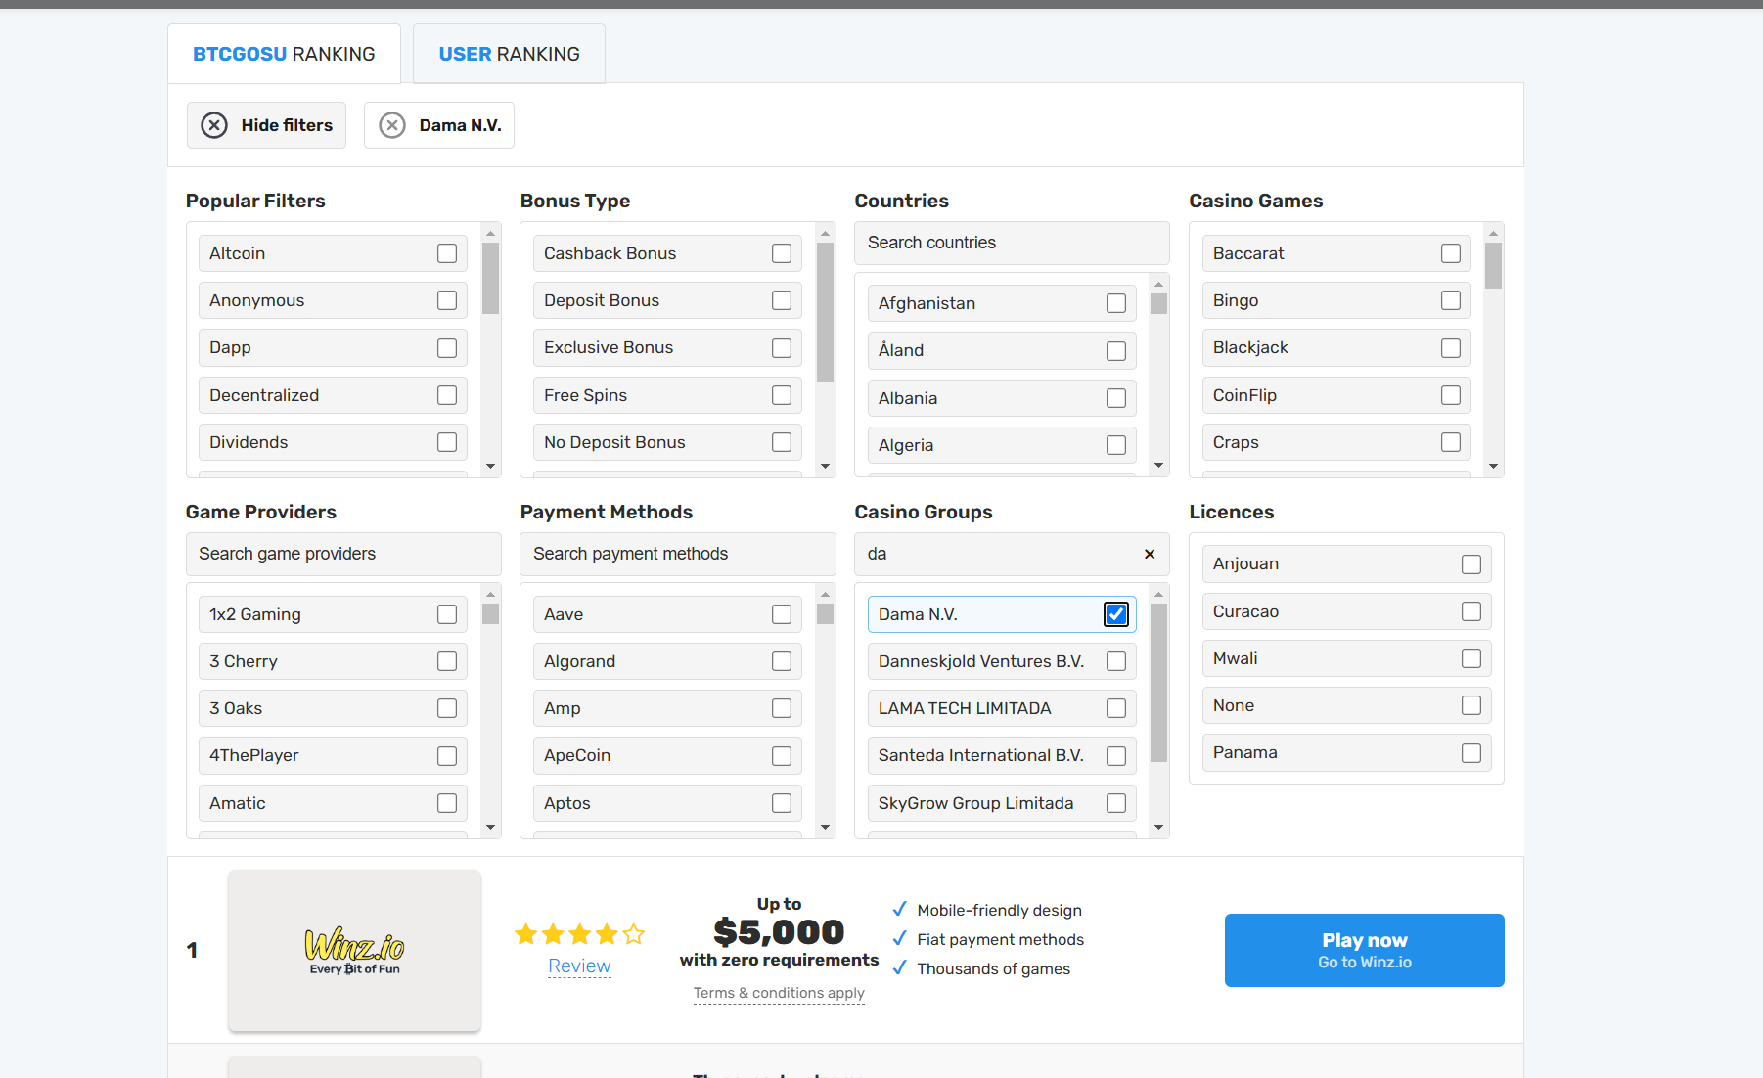The image size is (1763, 1078).
Task: Focus the Search game providers field
Action: (x=343, y=554)
